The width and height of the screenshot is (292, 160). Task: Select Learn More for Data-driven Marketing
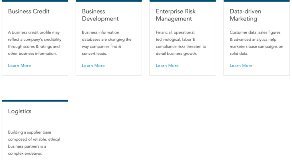click(241, 66)
